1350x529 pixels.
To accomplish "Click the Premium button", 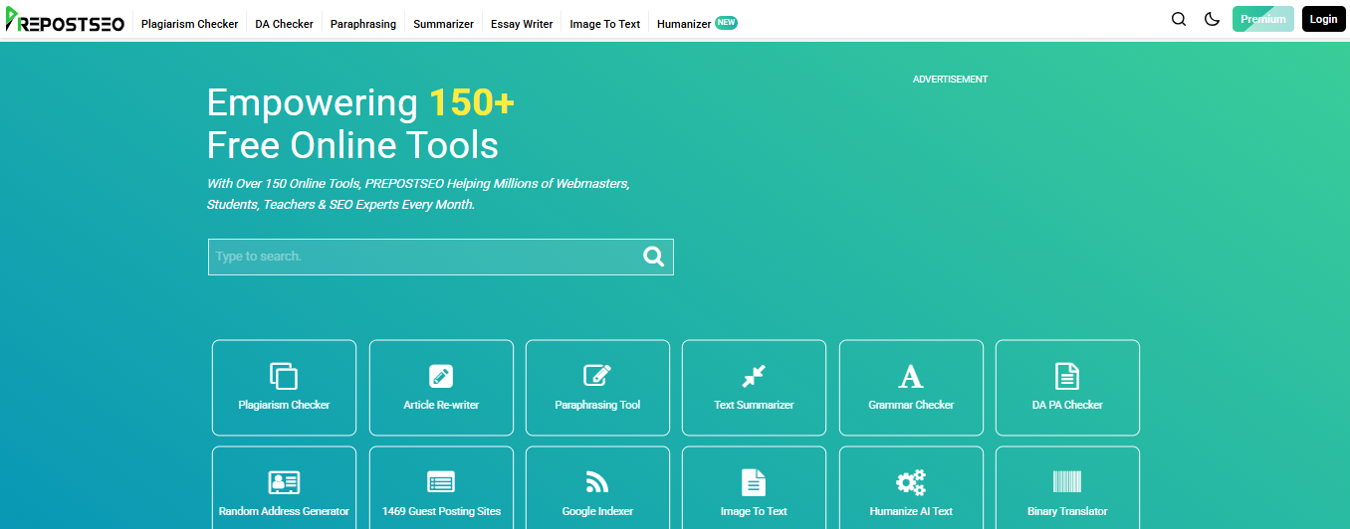I will pyautogui.click(x=1263, y=19).
